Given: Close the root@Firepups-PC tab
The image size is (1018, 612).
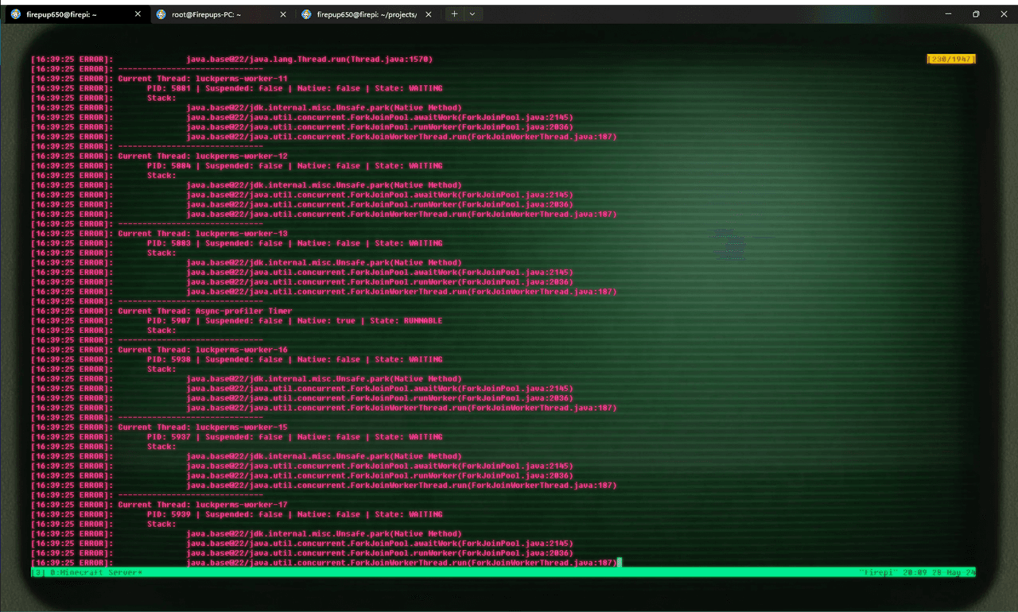Looking at the screenshot, I should pos(282,14).
